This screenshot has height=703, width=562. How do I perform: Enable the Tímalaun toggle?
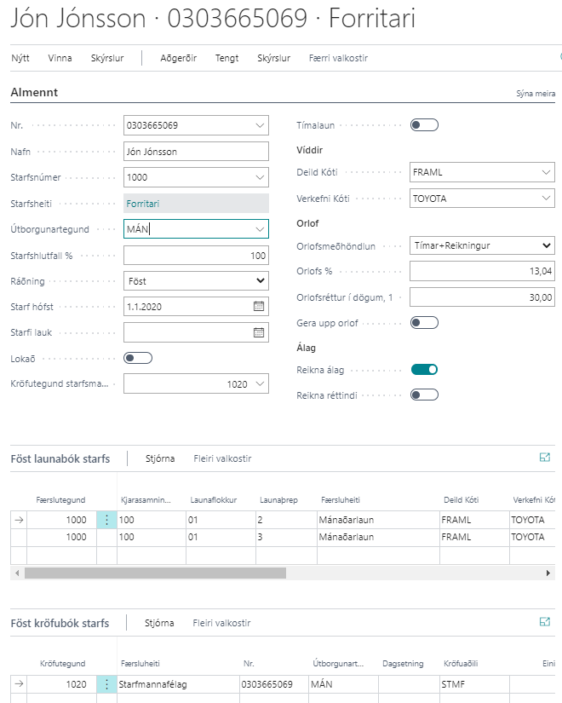point(424,125)
